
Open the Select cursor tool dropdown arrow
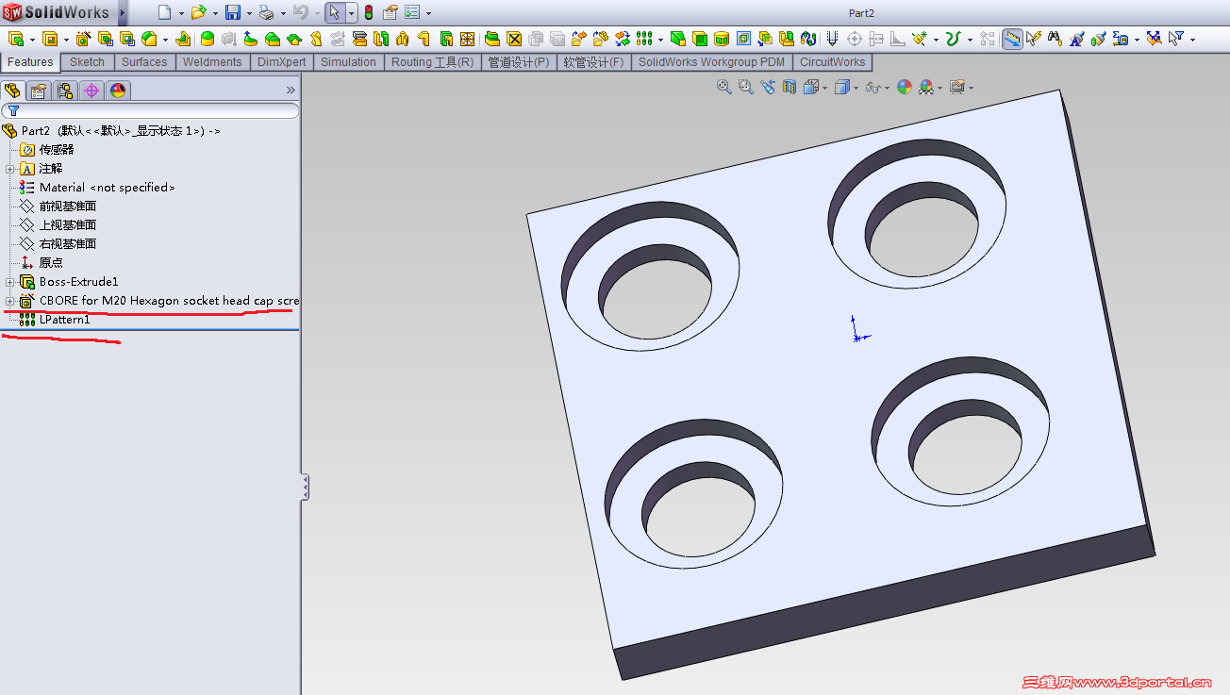click(351, 13)
